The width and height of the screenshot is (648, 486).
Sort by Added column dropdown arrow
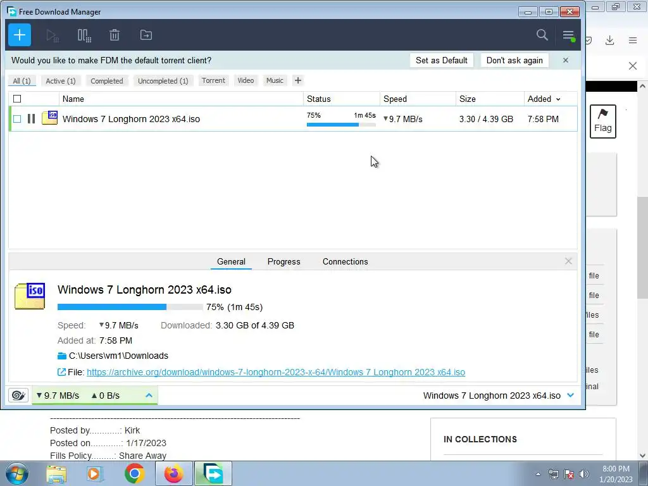(558, 99)
